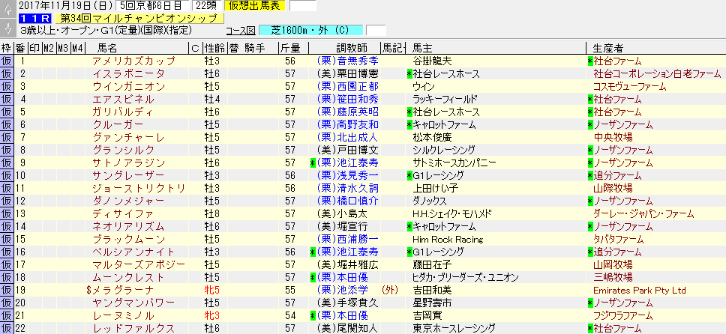Click the 芝1600m・外 (C) course field
This screenshot has width=726, height=334.
coord(310,31)
